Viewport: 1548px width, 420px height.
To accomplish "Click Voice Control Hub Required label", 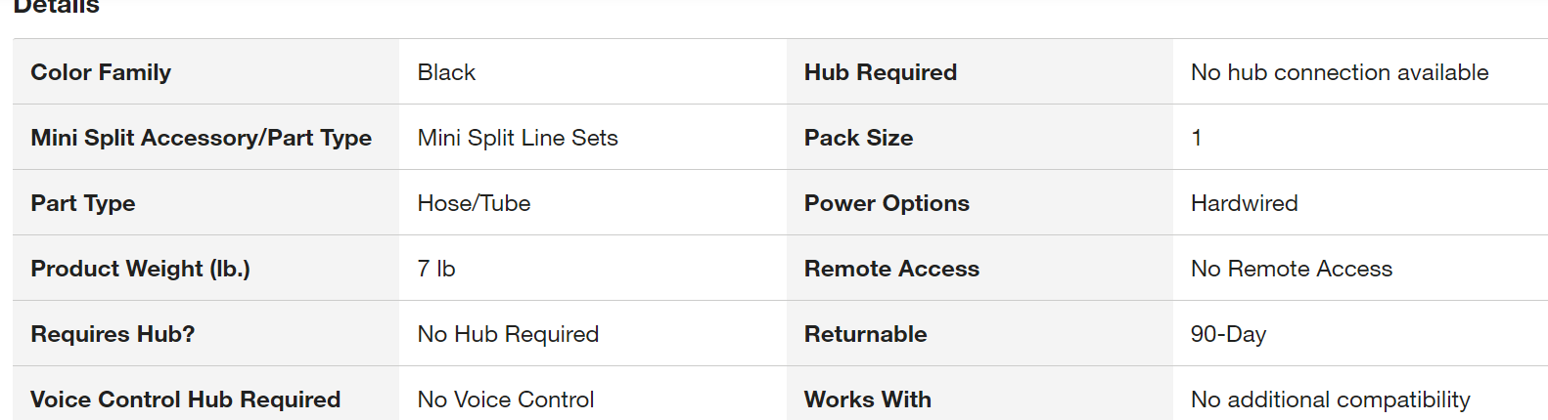I will 185,399.
